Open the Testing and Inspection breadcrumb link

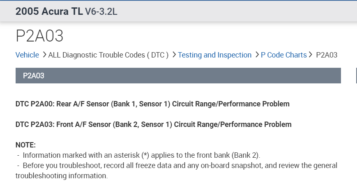[214, 55]
